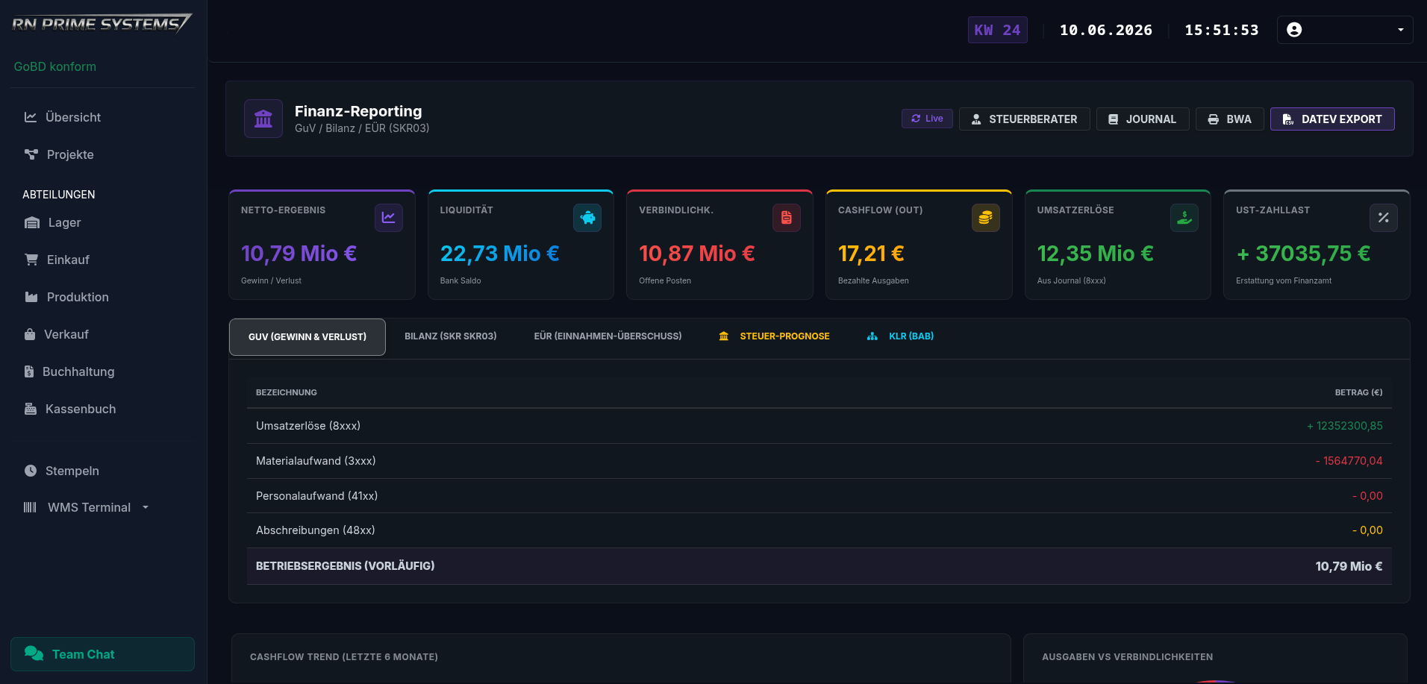Click the Bezeichnung column header
The height and width of the screenshot is (684, 1427).
tap(287, 392)
